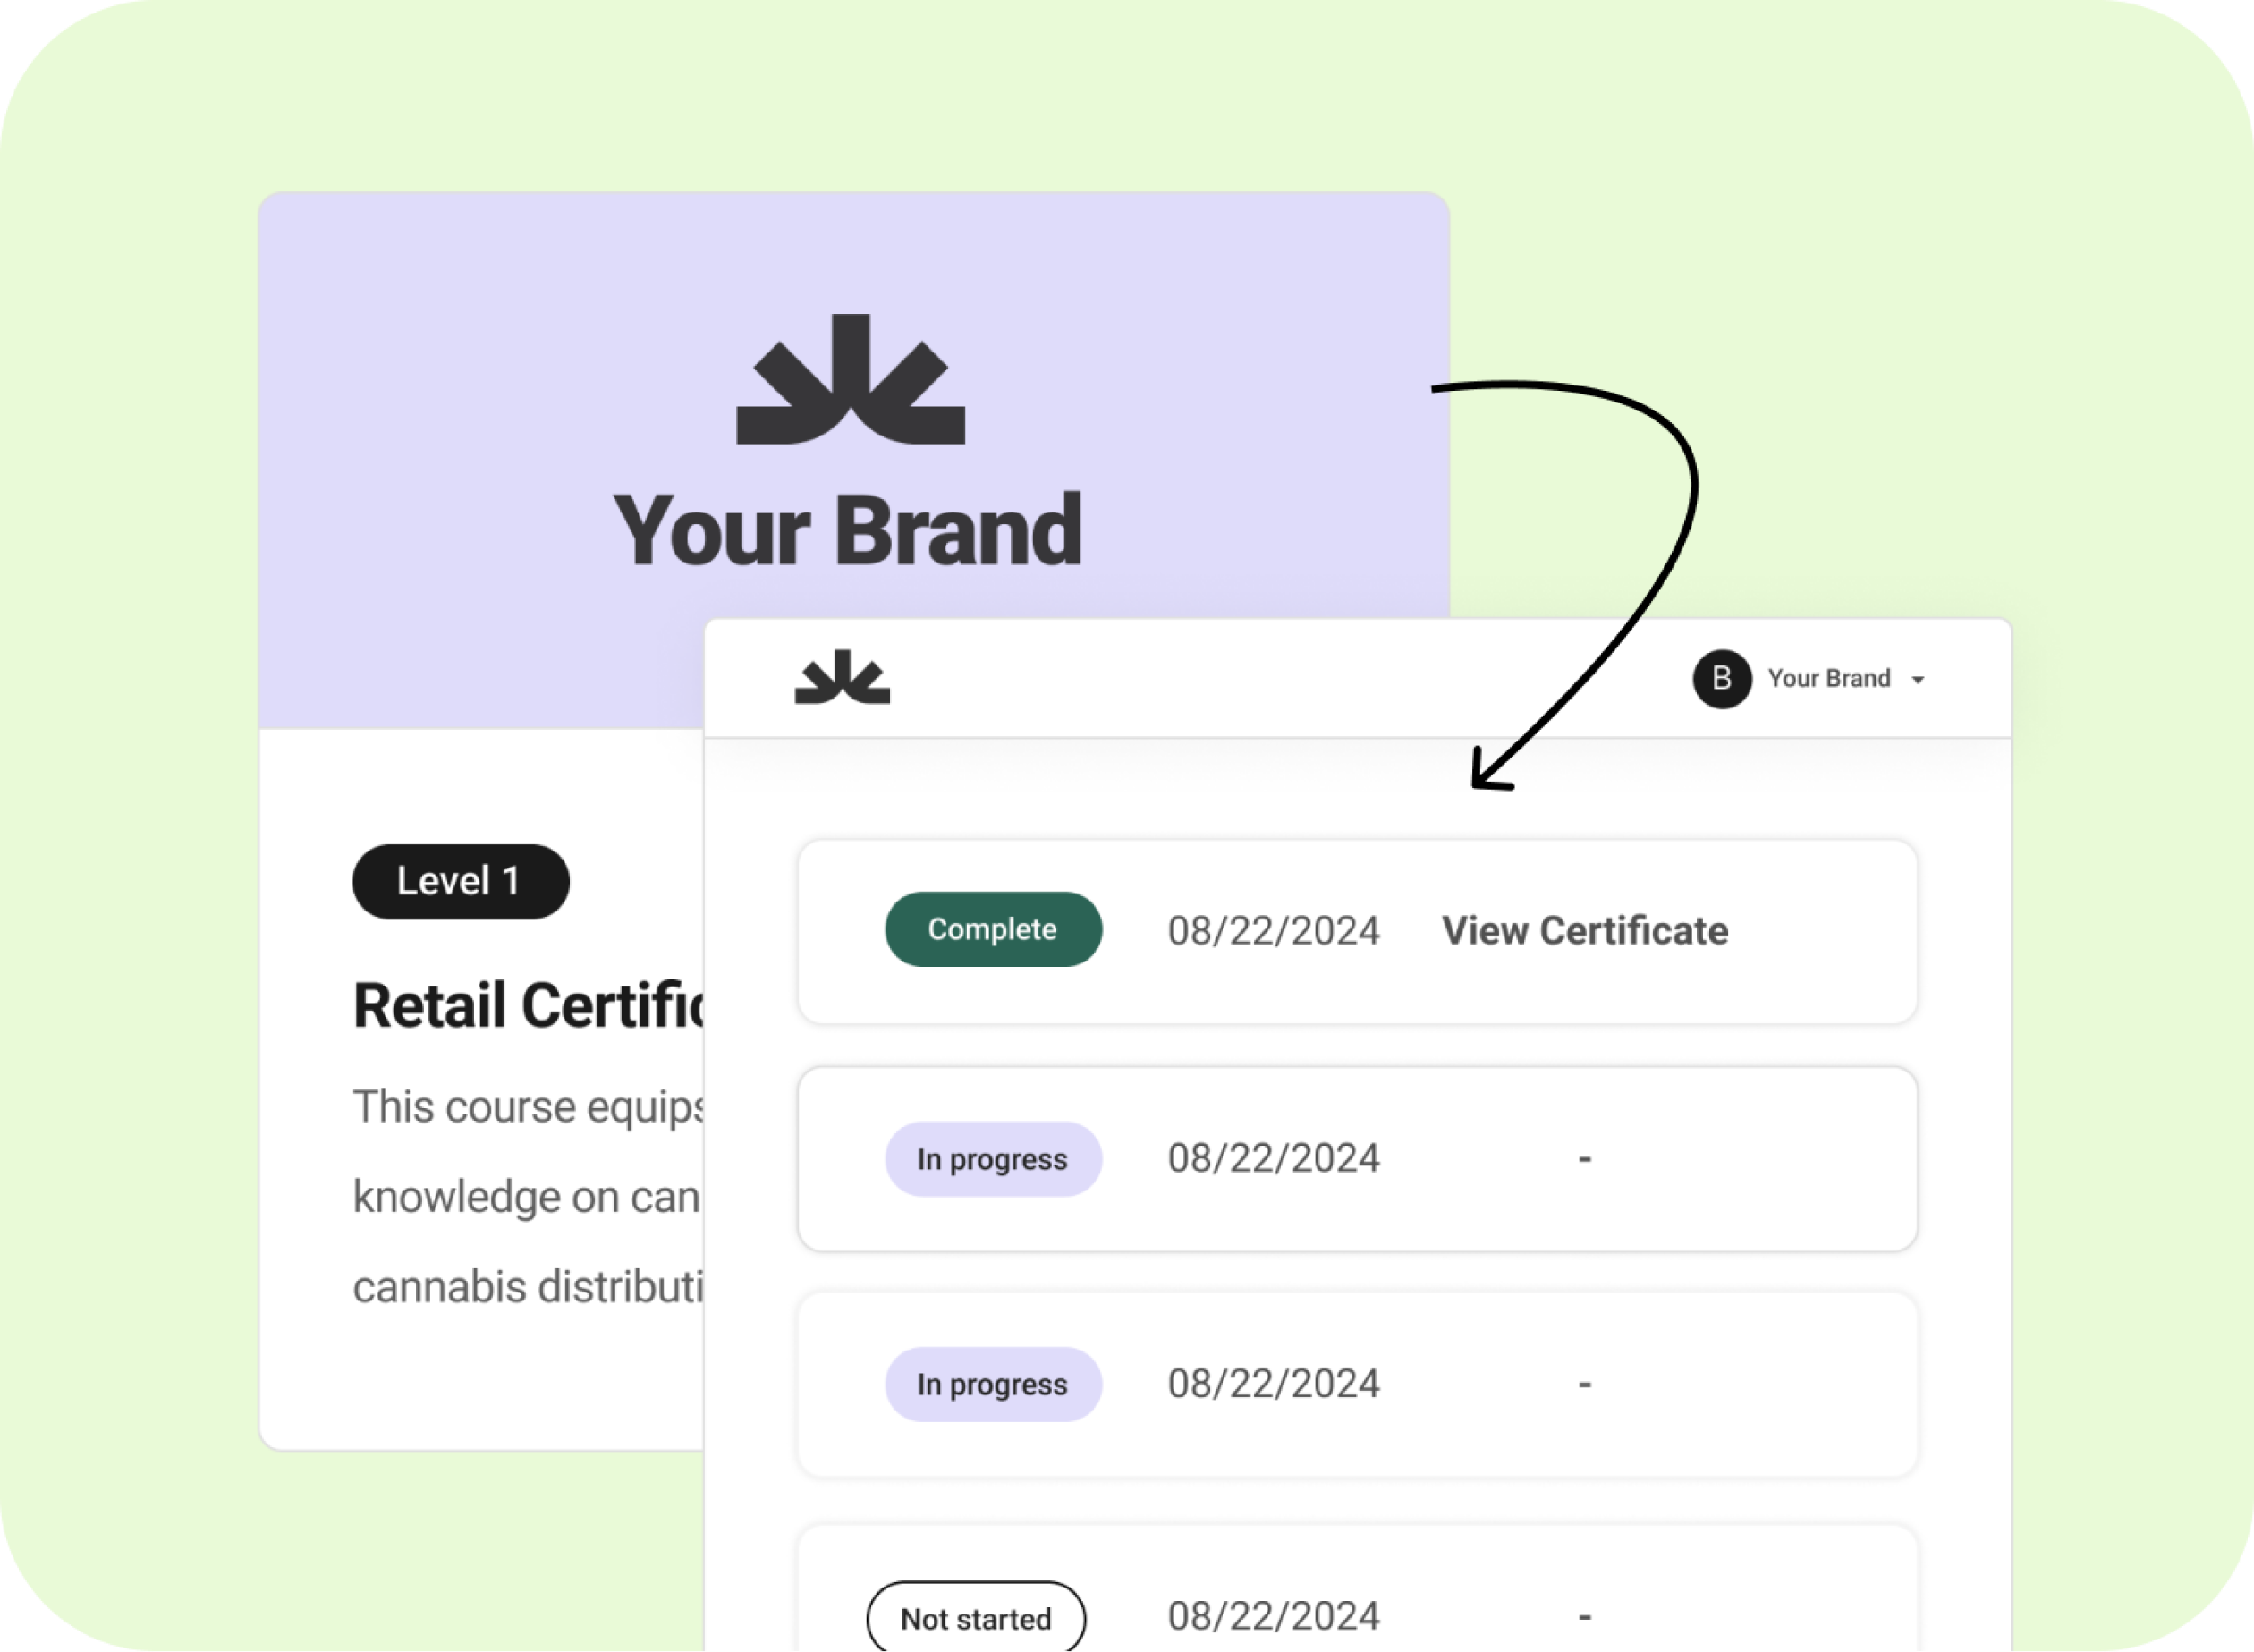
Task: Open the Retail Certification course title
Action: [x=528, y=1005]
